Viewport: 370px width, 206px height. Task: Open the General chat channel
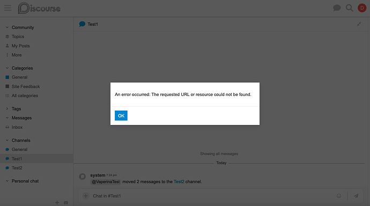(x=20, y=149)
